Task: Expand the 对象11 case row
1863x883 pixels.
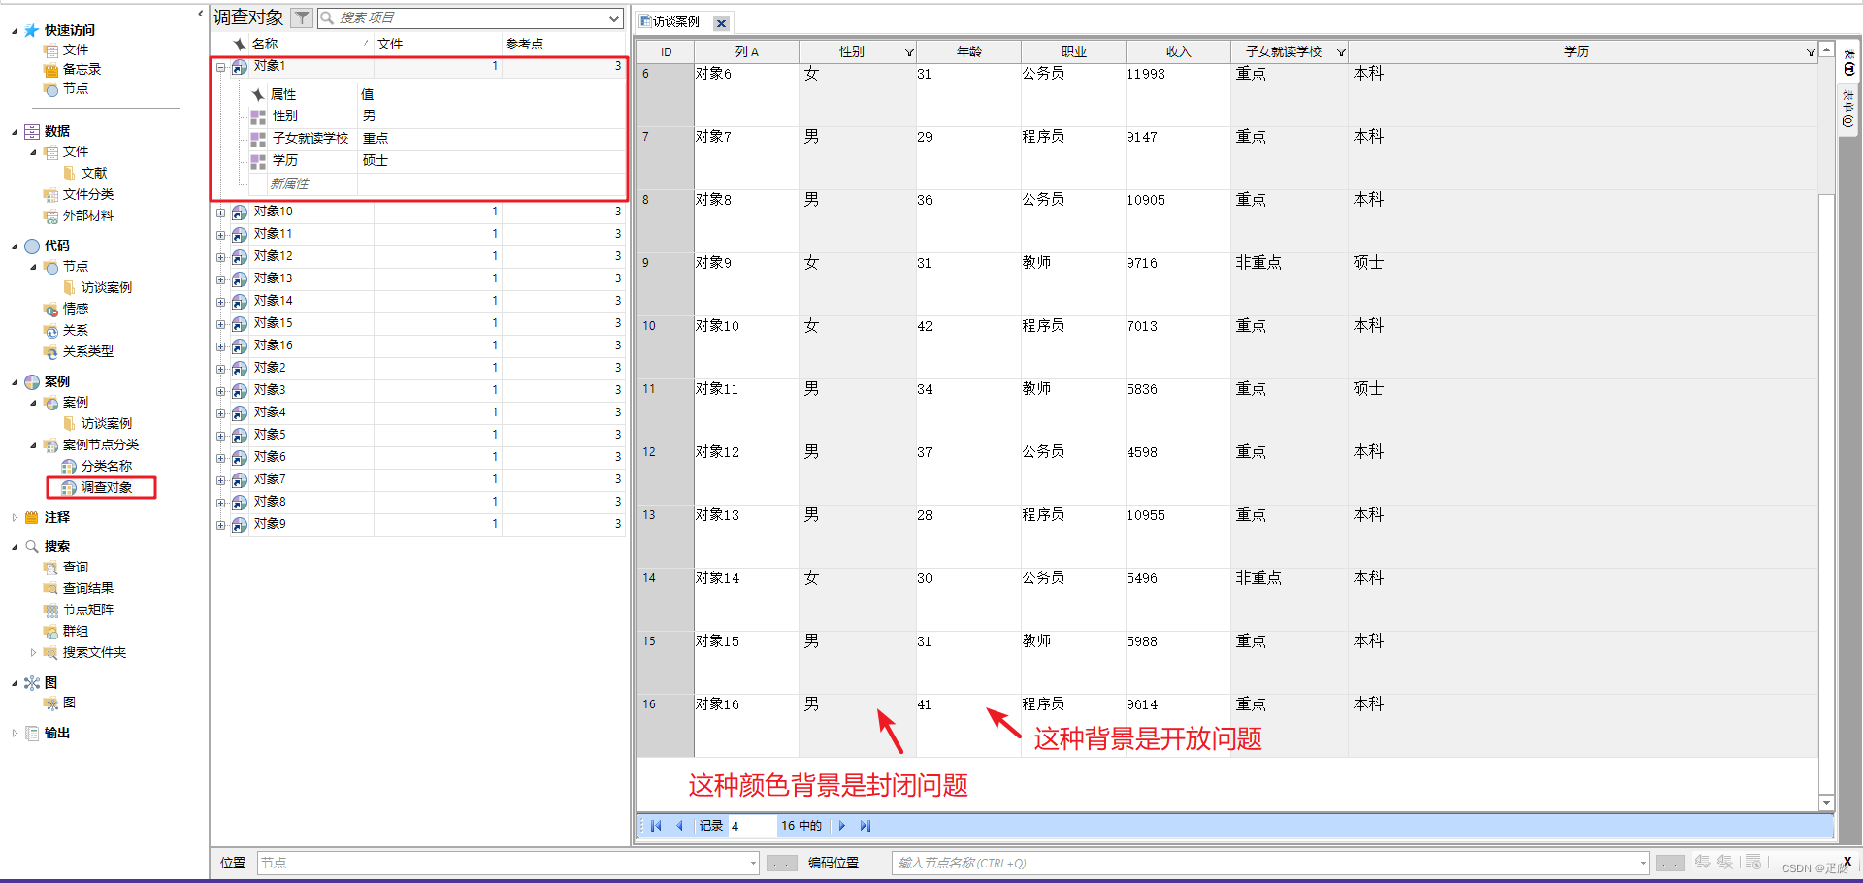Action: 221,235
